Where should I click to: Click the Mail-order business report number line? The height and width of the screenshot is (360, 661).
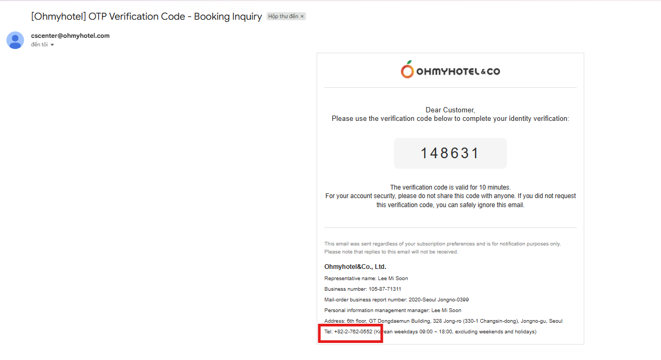[x=397, y=300]
